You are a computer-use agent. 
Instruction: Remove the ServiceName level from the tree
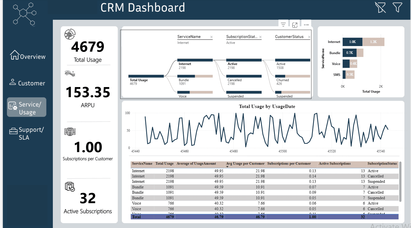211,37
